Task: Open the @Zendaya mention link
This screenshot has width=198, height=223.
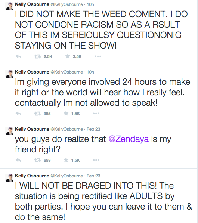Action: pos(129,139)
